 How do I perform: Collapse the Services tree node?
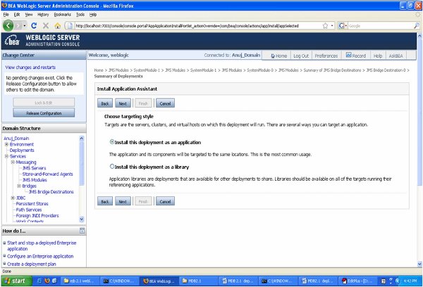[7, 156]
